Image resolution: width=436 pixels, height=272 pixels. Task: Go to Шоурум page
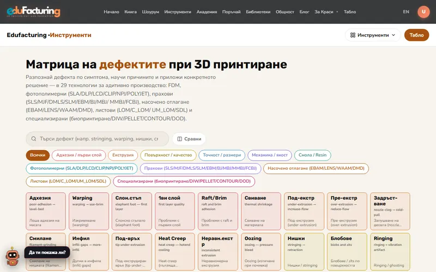[x=150, y=12]
